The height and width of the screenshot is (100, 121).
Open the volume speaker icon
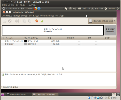74,9
